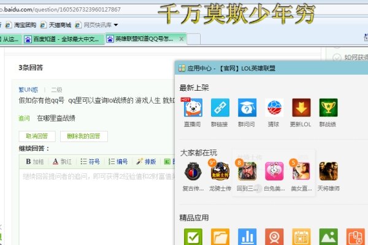Open a new blank browser tab

194,39
